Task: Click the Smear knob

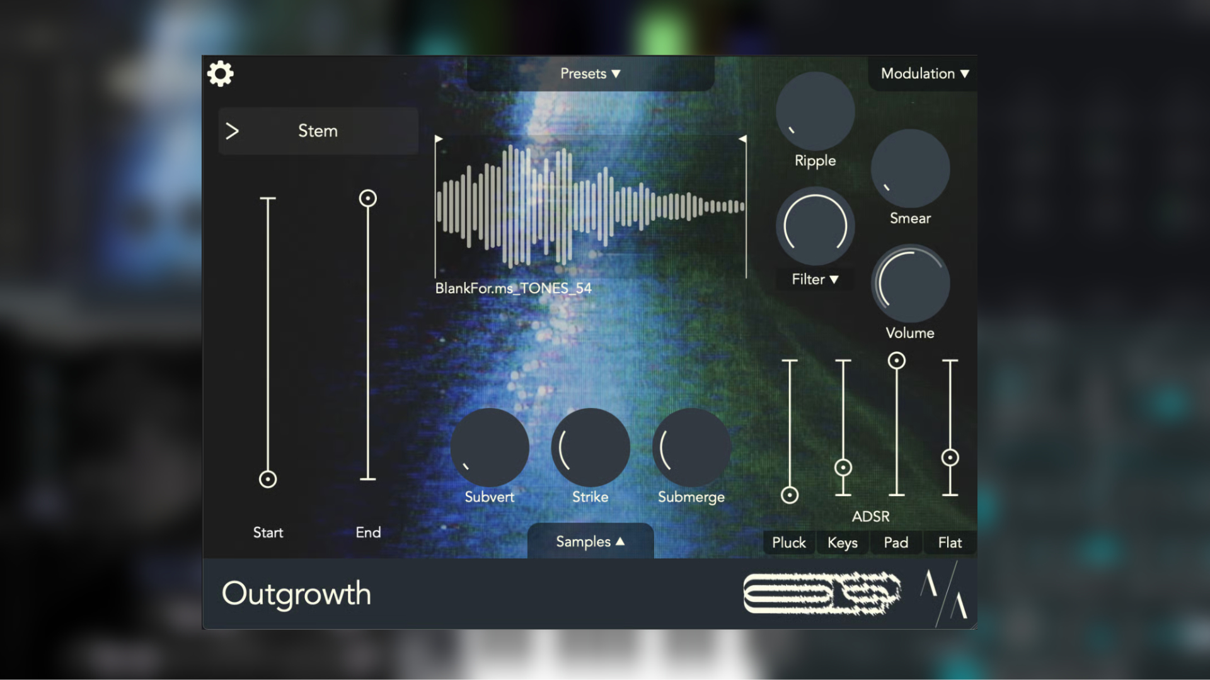Action: [x=910, y=169]
